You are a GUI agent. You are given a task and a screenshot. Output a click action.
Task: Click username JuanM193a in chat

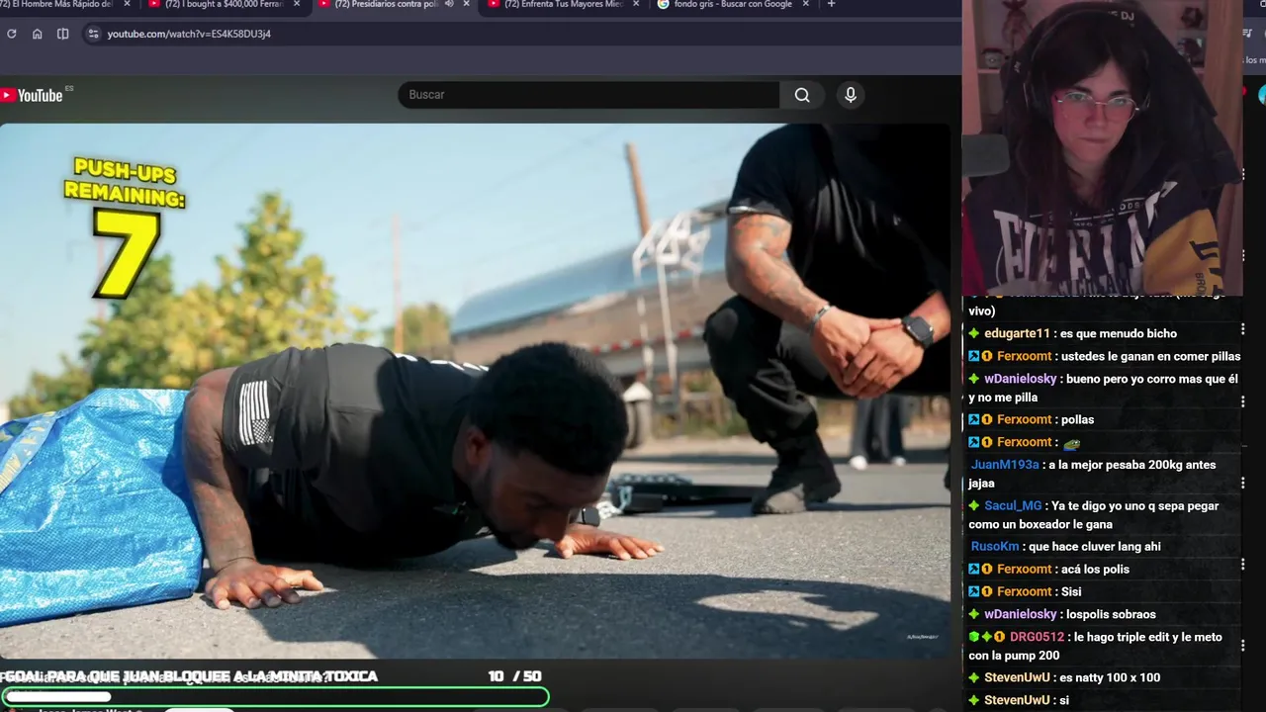pyautogui.click(x=1005, y=465)
